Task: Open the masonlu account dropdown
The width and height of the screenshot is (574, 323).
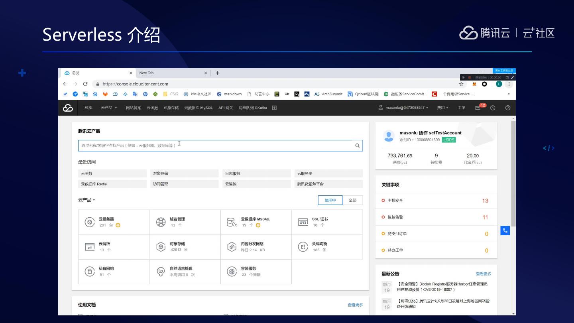Action: pyautogui.click(x=403, y=108)
